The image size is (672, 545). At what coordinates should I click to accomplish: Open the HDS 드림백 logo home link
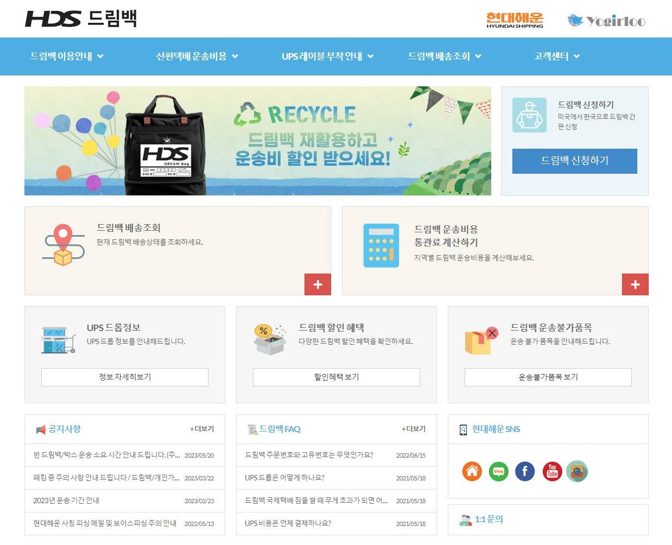pos(81,18)
